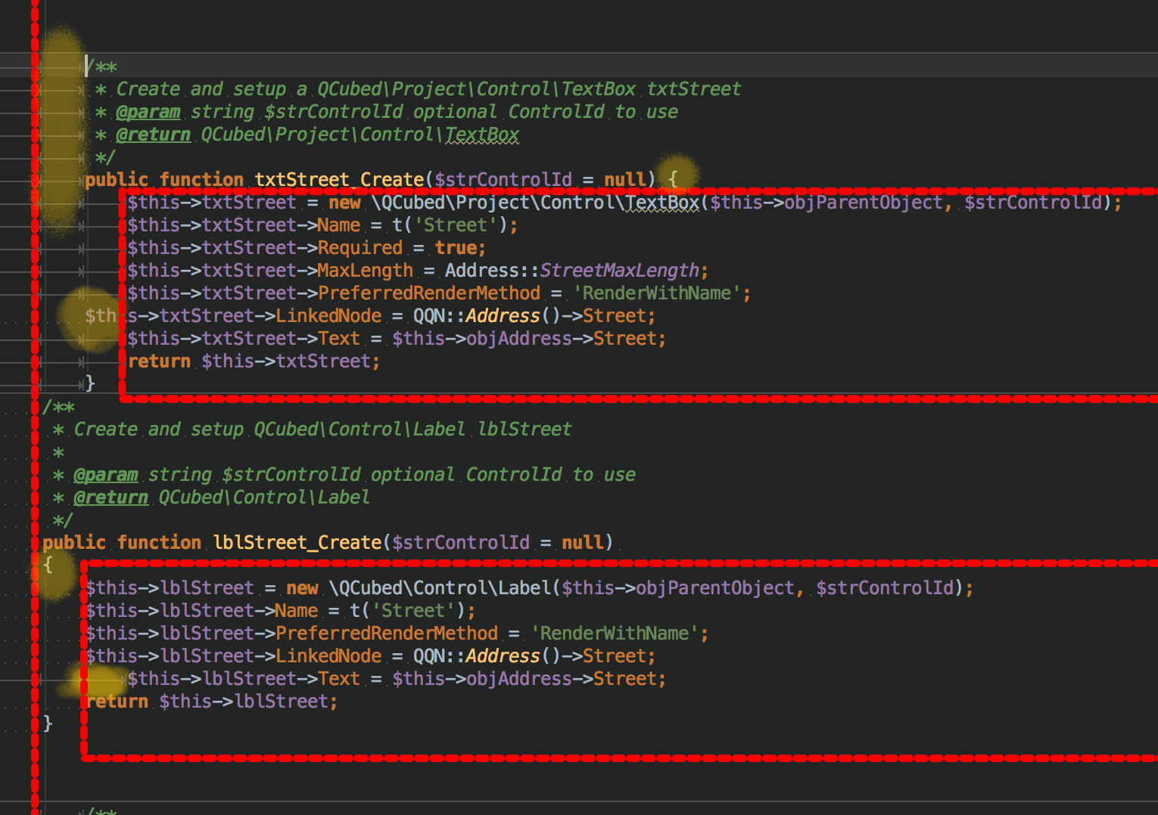Click "LinkedNode" on the txtStreet line
The image size is (1158, 815).
point(328,316)
